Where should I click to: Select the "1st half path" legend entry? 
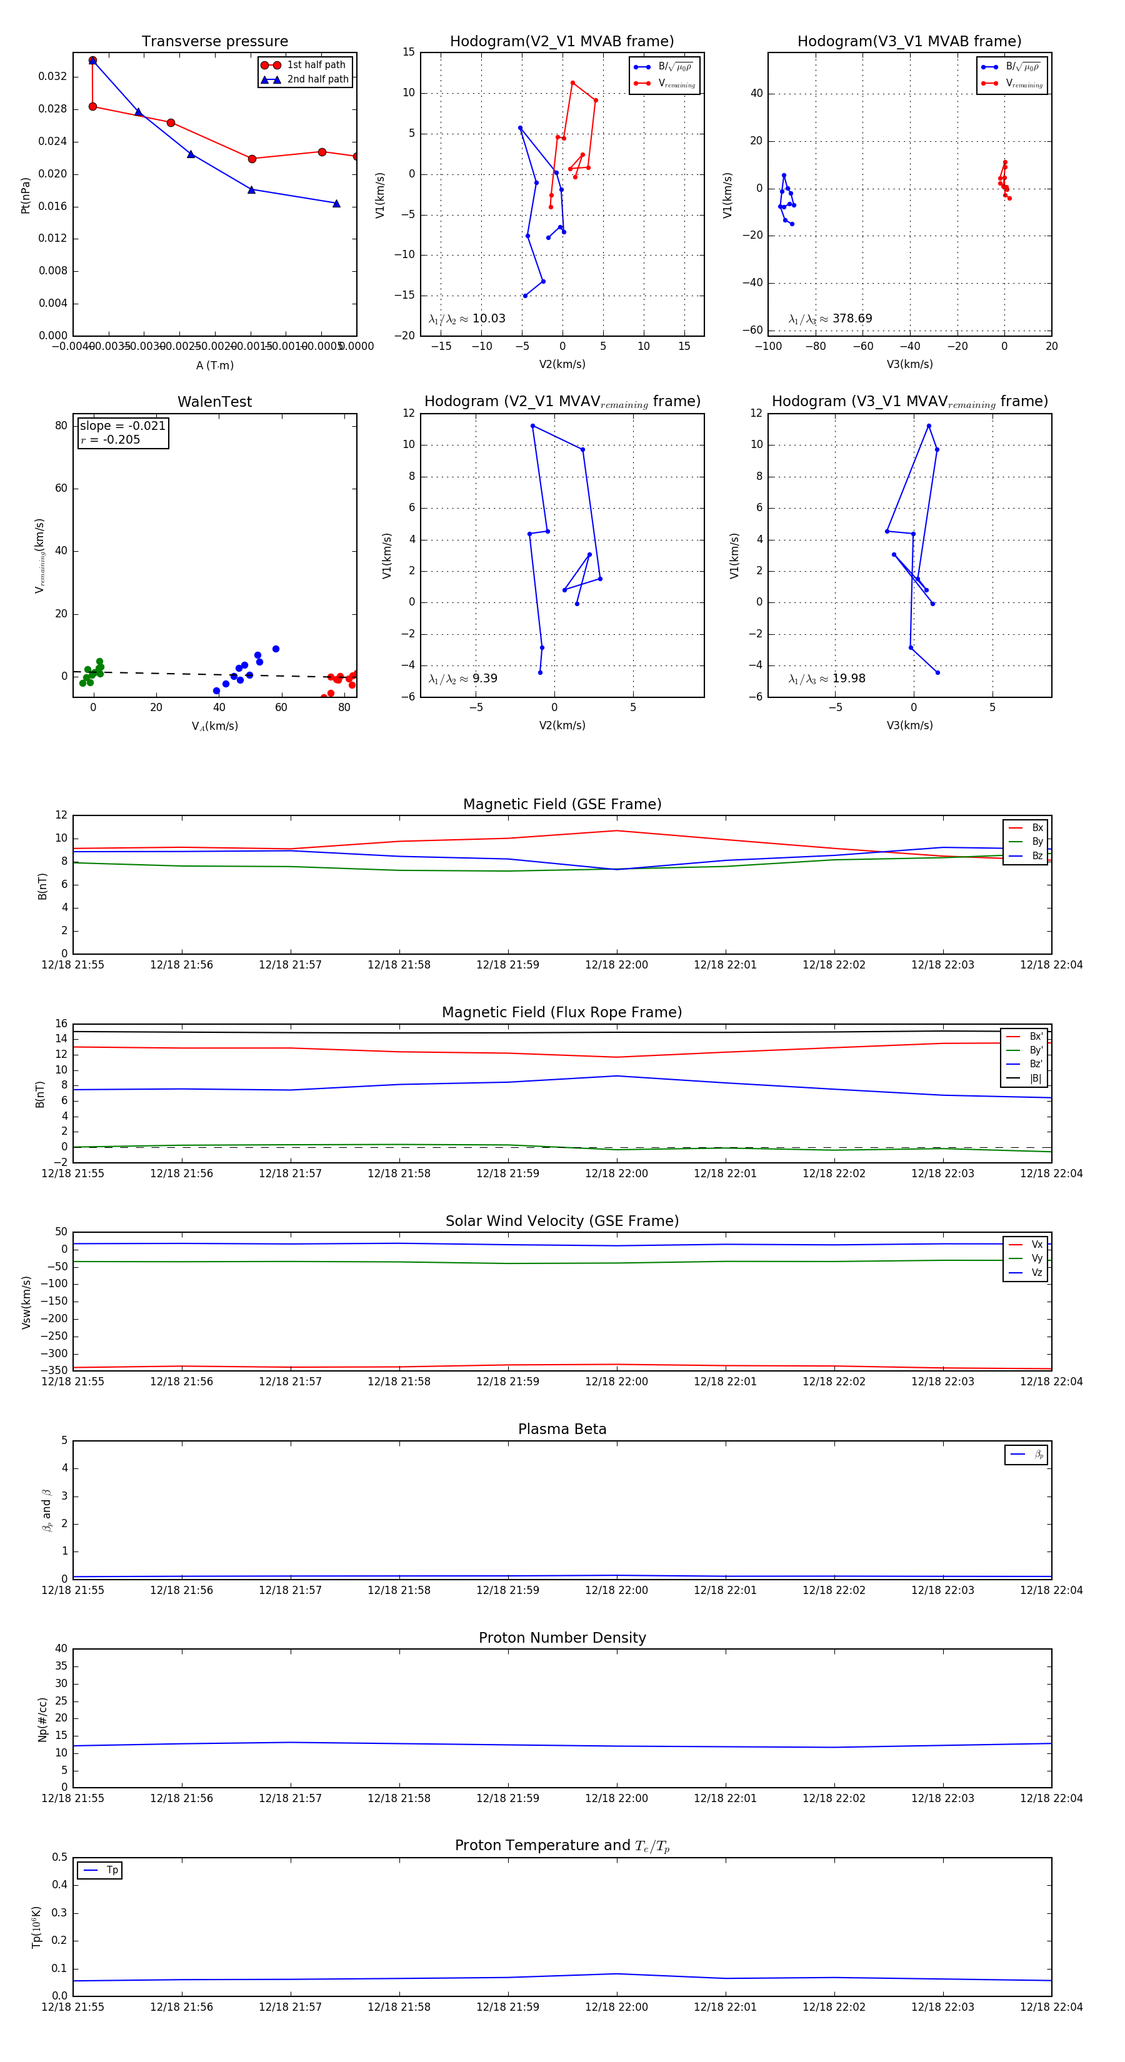click(304, 65)
